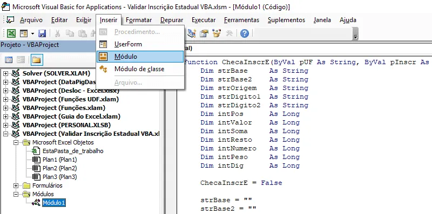Open the Properties Window toolbar icon
Screen dimensions: 432x214
pos(204,33)
